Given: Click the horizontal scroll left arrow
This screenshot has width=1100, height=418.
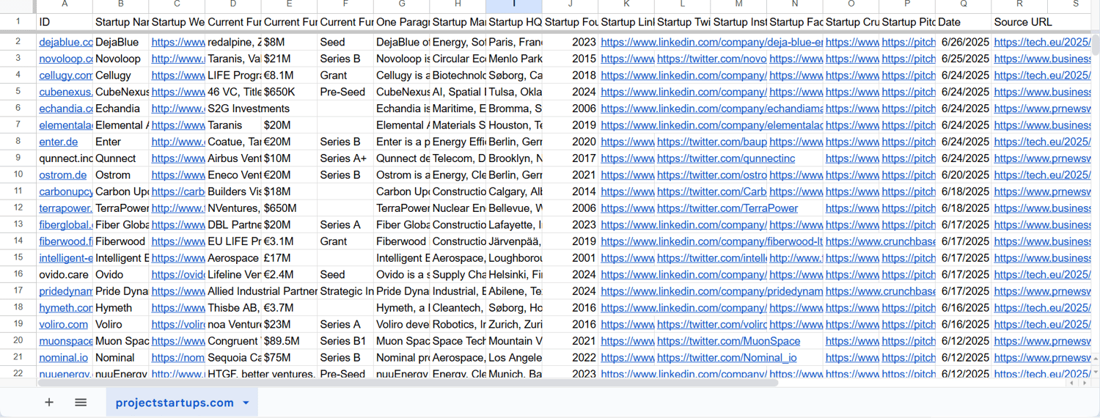Looking at the screenshot, I should coord(1071,383).
